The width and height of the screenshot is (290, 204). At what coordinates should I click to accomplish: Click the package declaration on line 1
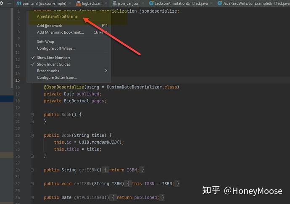pos(106,11)
